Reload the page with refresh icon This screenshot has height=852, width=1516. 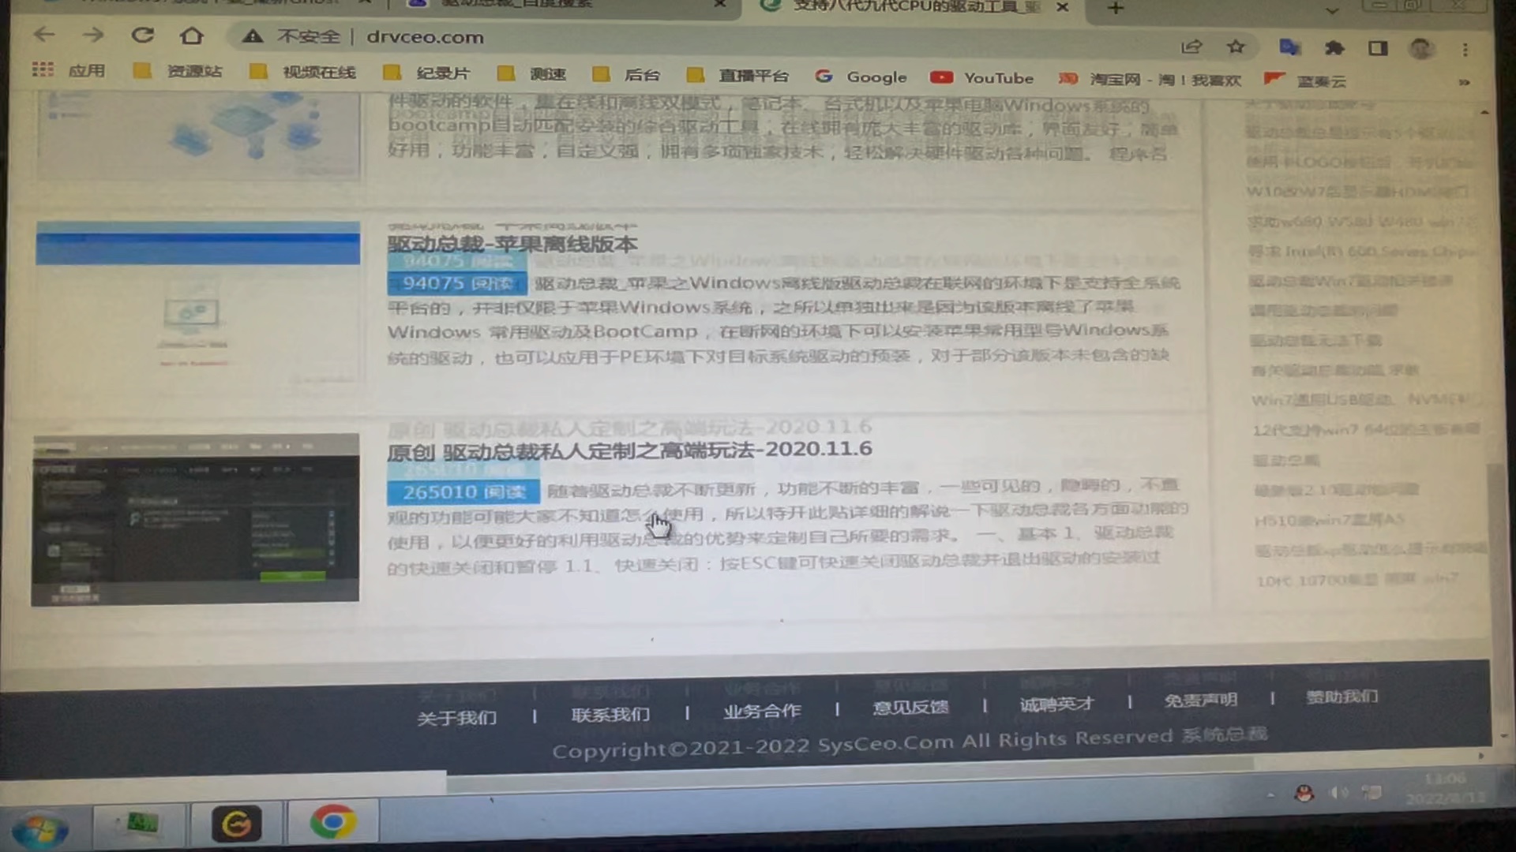142,35
